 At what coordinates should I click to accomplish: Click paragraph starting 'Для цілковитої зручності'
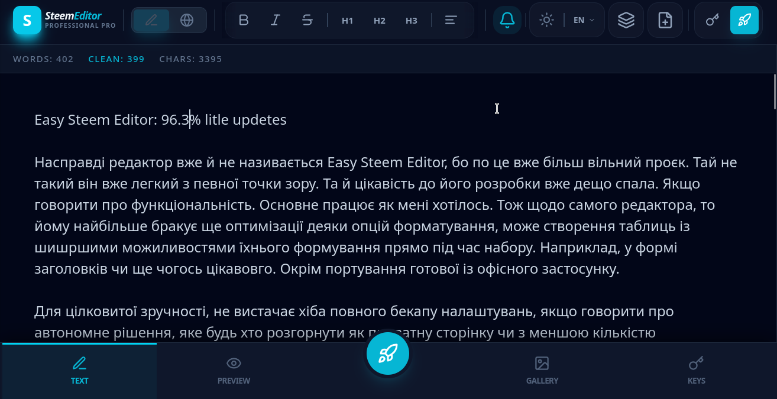point(354,322)
